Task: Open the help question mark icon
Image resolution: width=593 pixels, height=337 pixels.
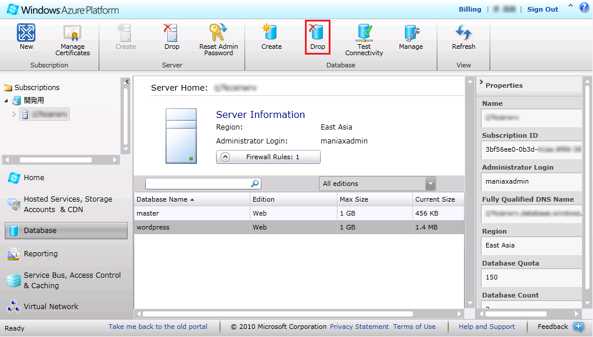Action: click(x=584, y=8)
